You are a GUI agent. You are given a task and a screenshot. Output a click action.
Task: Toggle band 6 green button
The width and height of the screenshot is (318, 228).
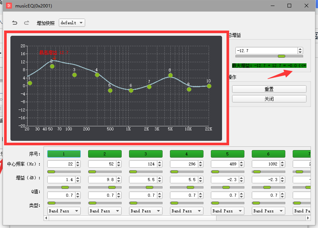[x=269, y=154]
